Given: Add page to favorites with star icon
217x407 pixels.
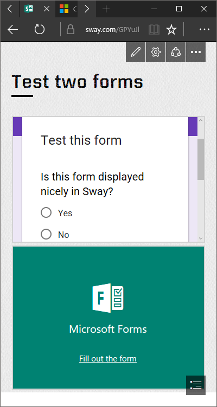Looking at the screenshot, I should pyautogui.click(x=171, y=30).
